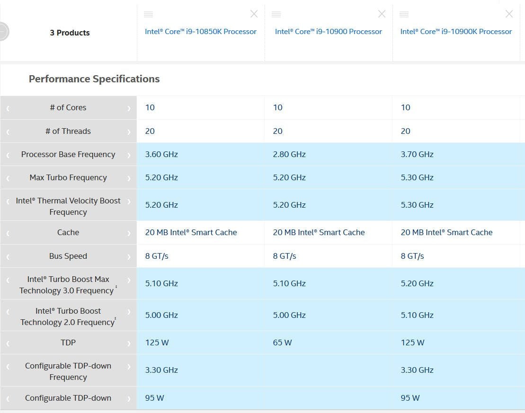Select the 'Bus Speed' row label

68,256
